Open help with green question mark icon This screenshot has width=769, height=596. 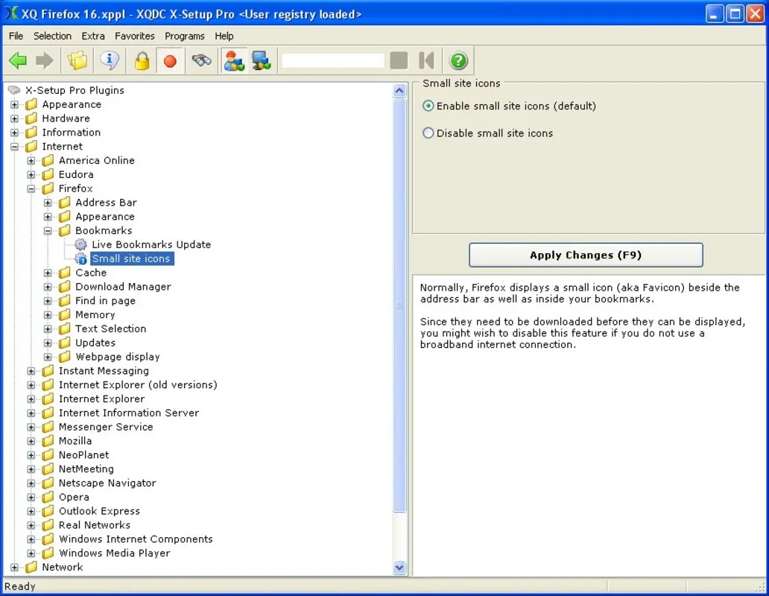458,61
